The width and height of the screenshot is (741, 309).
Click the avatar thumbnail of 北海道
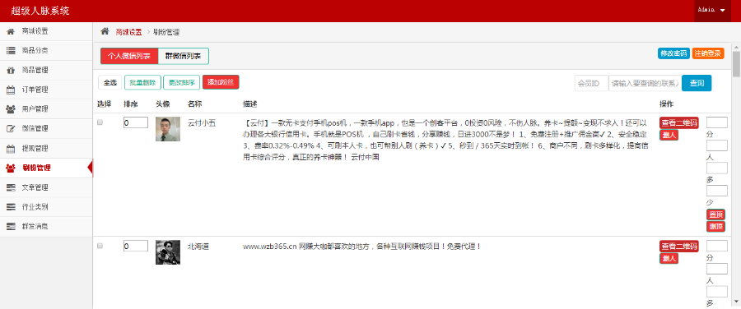tap(168, 252)
